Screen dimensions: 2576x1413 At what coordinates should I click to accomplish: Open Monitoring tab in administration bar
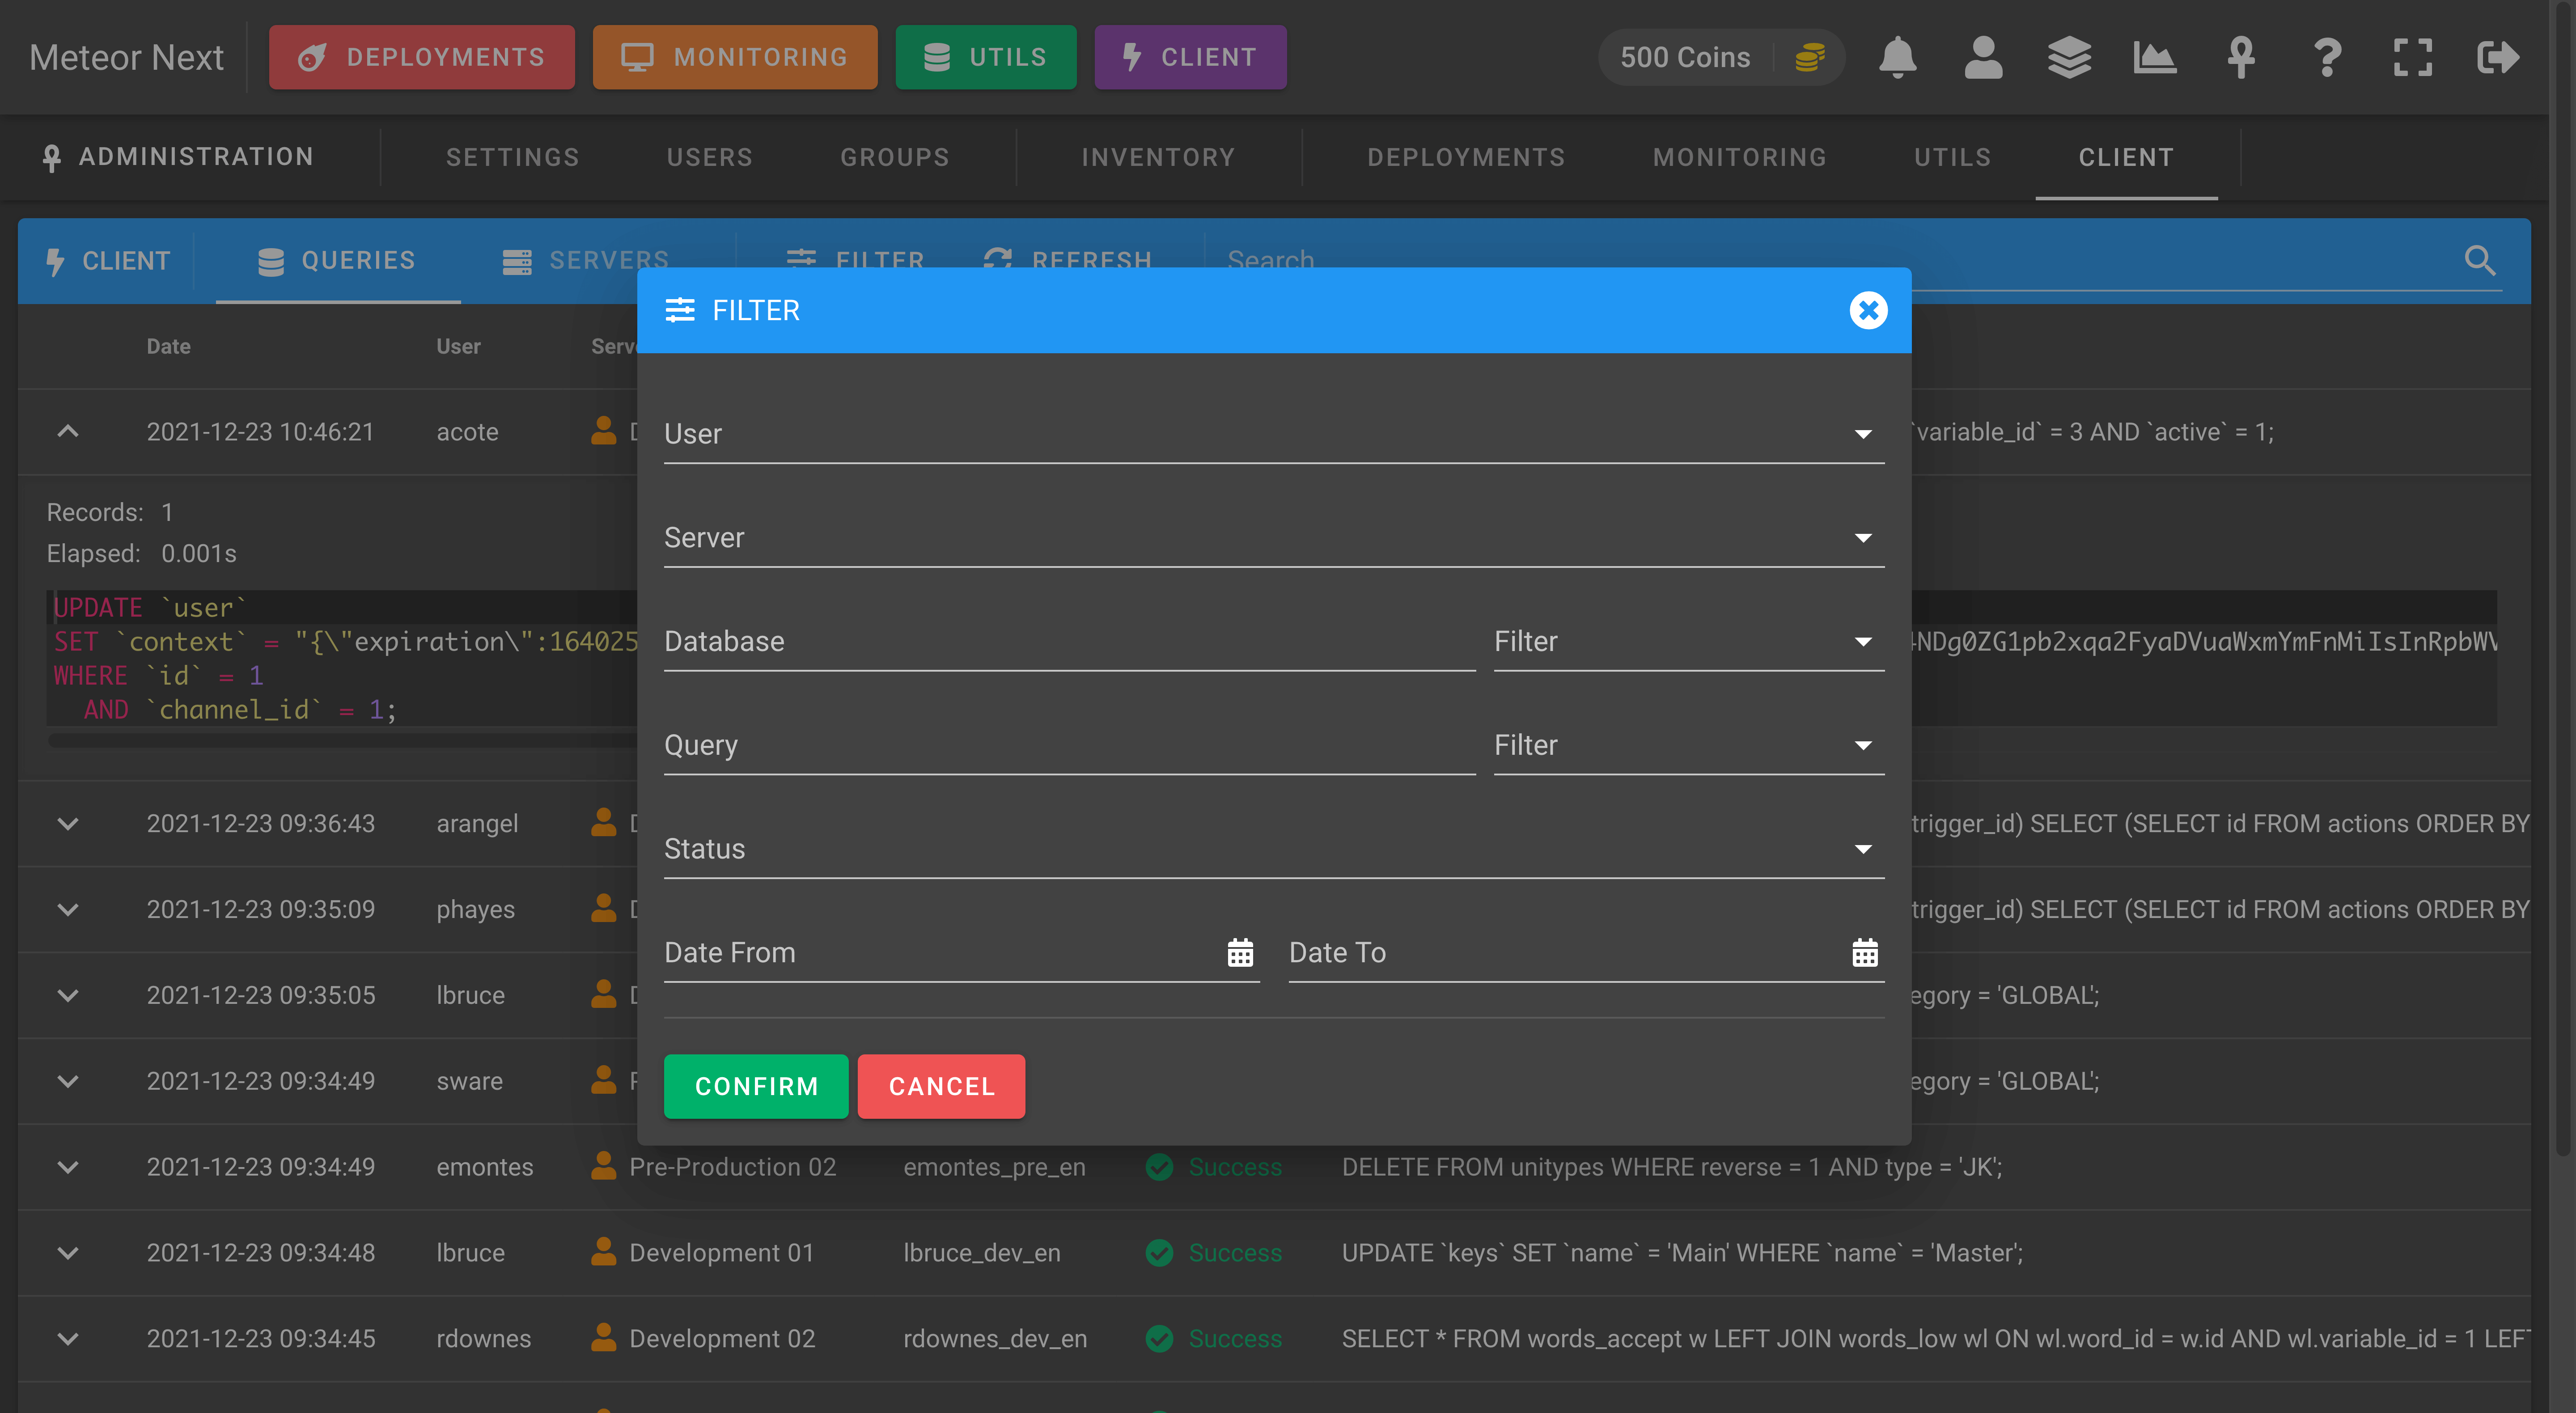tap(1740, 157)
